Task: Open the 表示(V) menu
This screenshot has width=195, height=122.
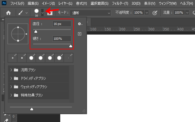Action: (150, 3)
